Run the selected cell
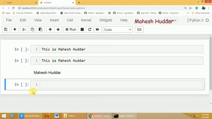This screenshot has width=212, height=119. point(71,29)
